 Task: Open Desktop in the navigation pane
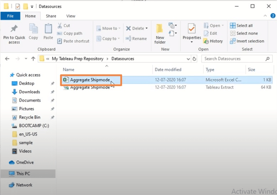point(26,83)
